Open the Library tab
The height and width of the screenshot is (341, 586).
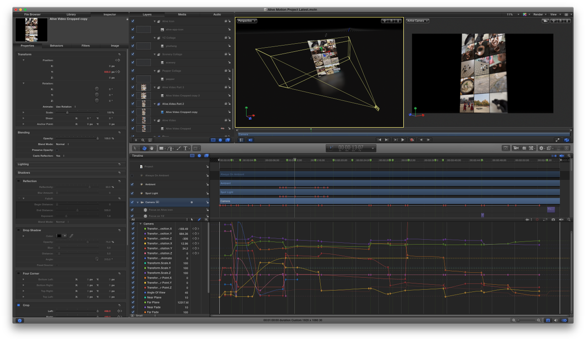pyautogui.click(x=71, y=15)
